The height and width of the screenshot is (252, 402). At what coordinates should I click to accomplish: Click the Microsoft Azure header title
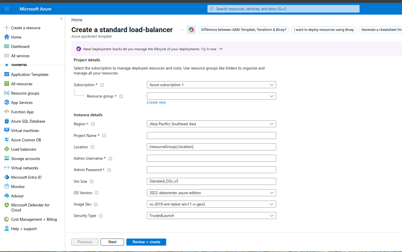click(x=35, y=9)
